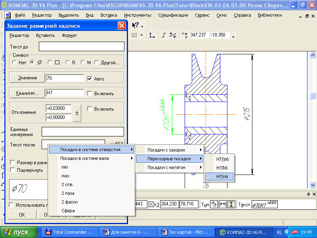Choose fit H7/js6
317x238 pixels.
pos(219,159)
